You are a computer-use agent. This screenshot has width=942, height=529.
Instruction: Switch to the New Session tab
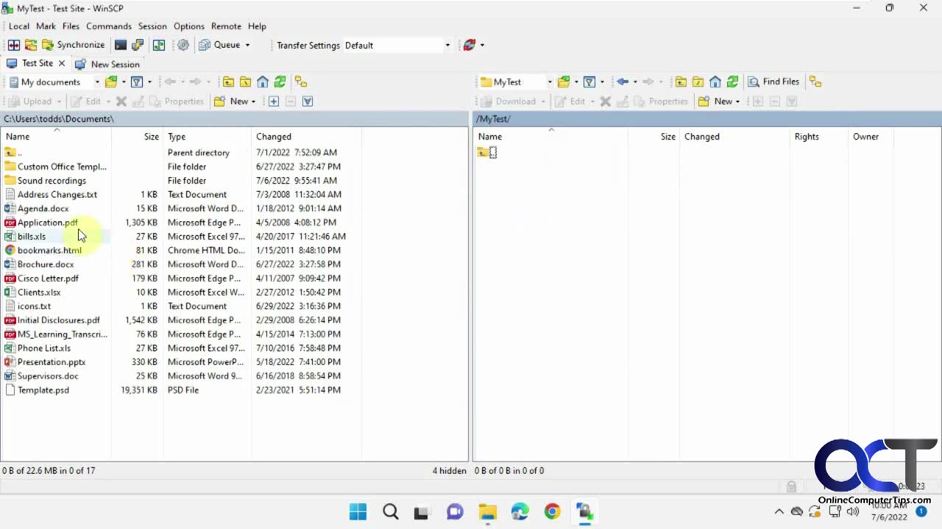pyautogui.click(x=107, y=64)
